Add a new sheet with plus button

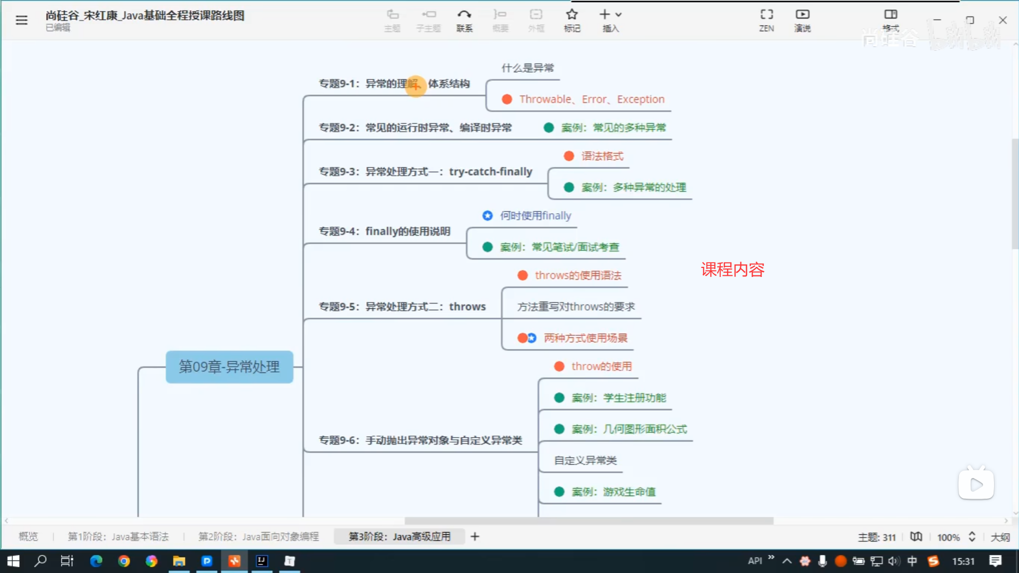pyautogui.click(x=475, y=537)
